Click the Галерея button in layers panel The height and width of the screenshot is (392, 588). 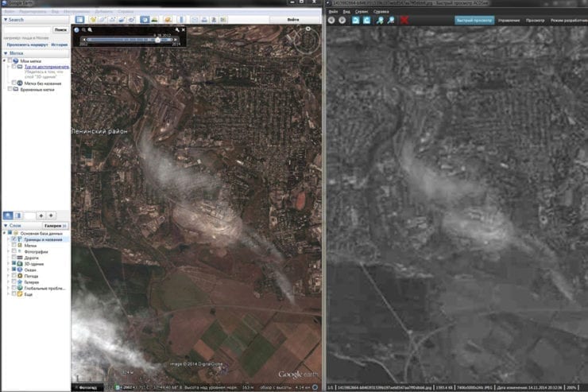click(x=55, y=226)
